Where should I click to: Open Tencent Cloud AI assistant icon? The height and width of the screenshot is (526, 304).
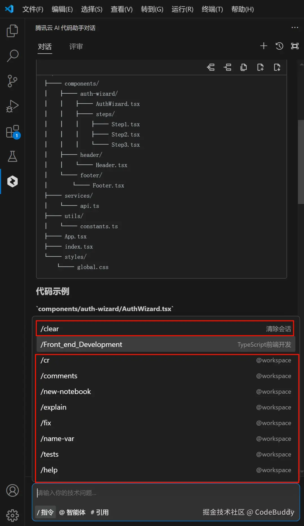12,181
